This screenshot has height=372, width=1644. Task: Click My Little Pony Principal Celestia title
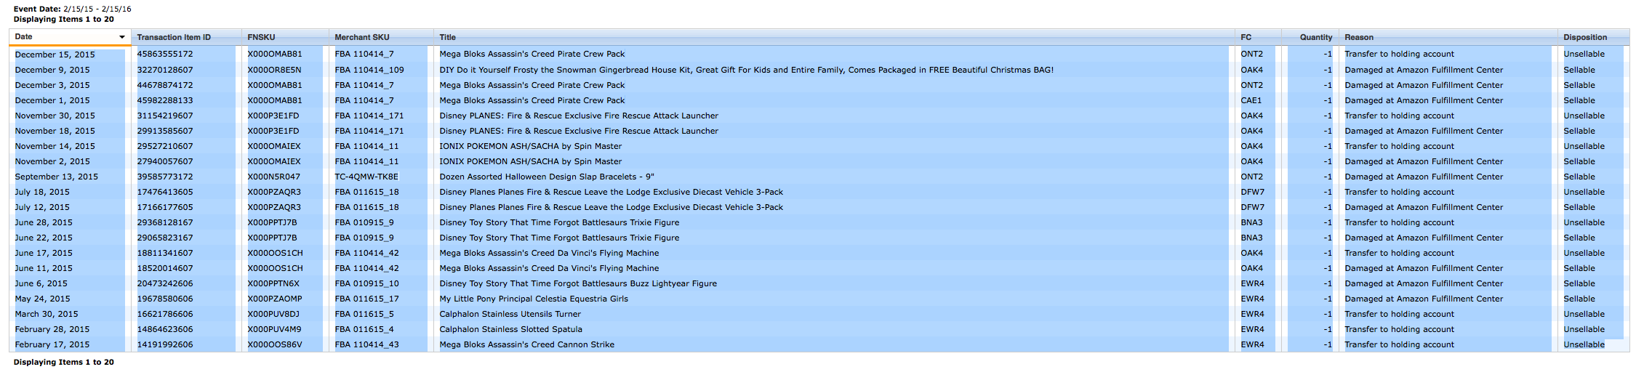pos(534,299)
